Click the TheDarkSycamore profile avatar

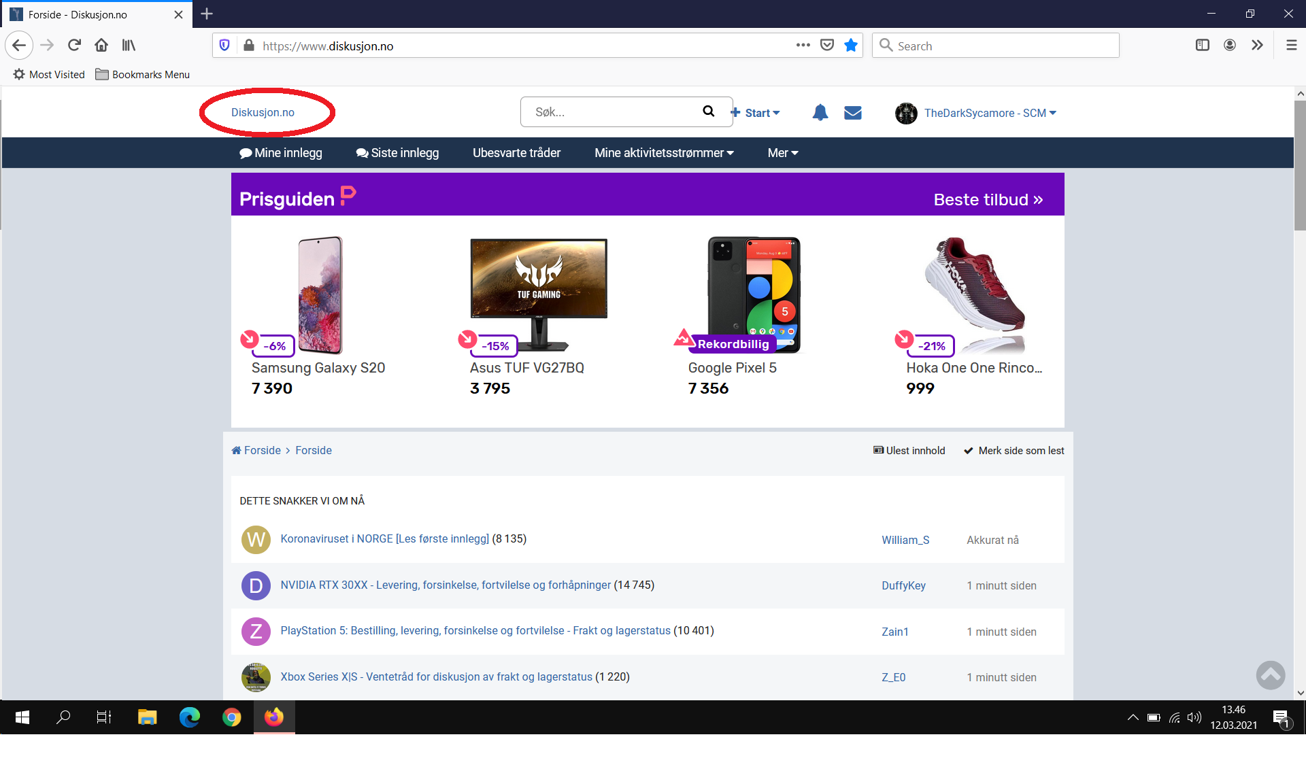906,113
